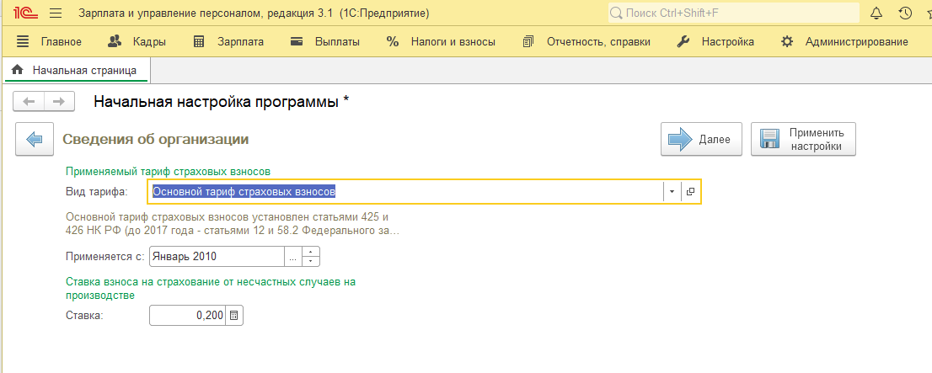Click Вид тарифа input field
The width and height of the screenshot is (932, 373).
pyautogui.click(x=405, y=192)
